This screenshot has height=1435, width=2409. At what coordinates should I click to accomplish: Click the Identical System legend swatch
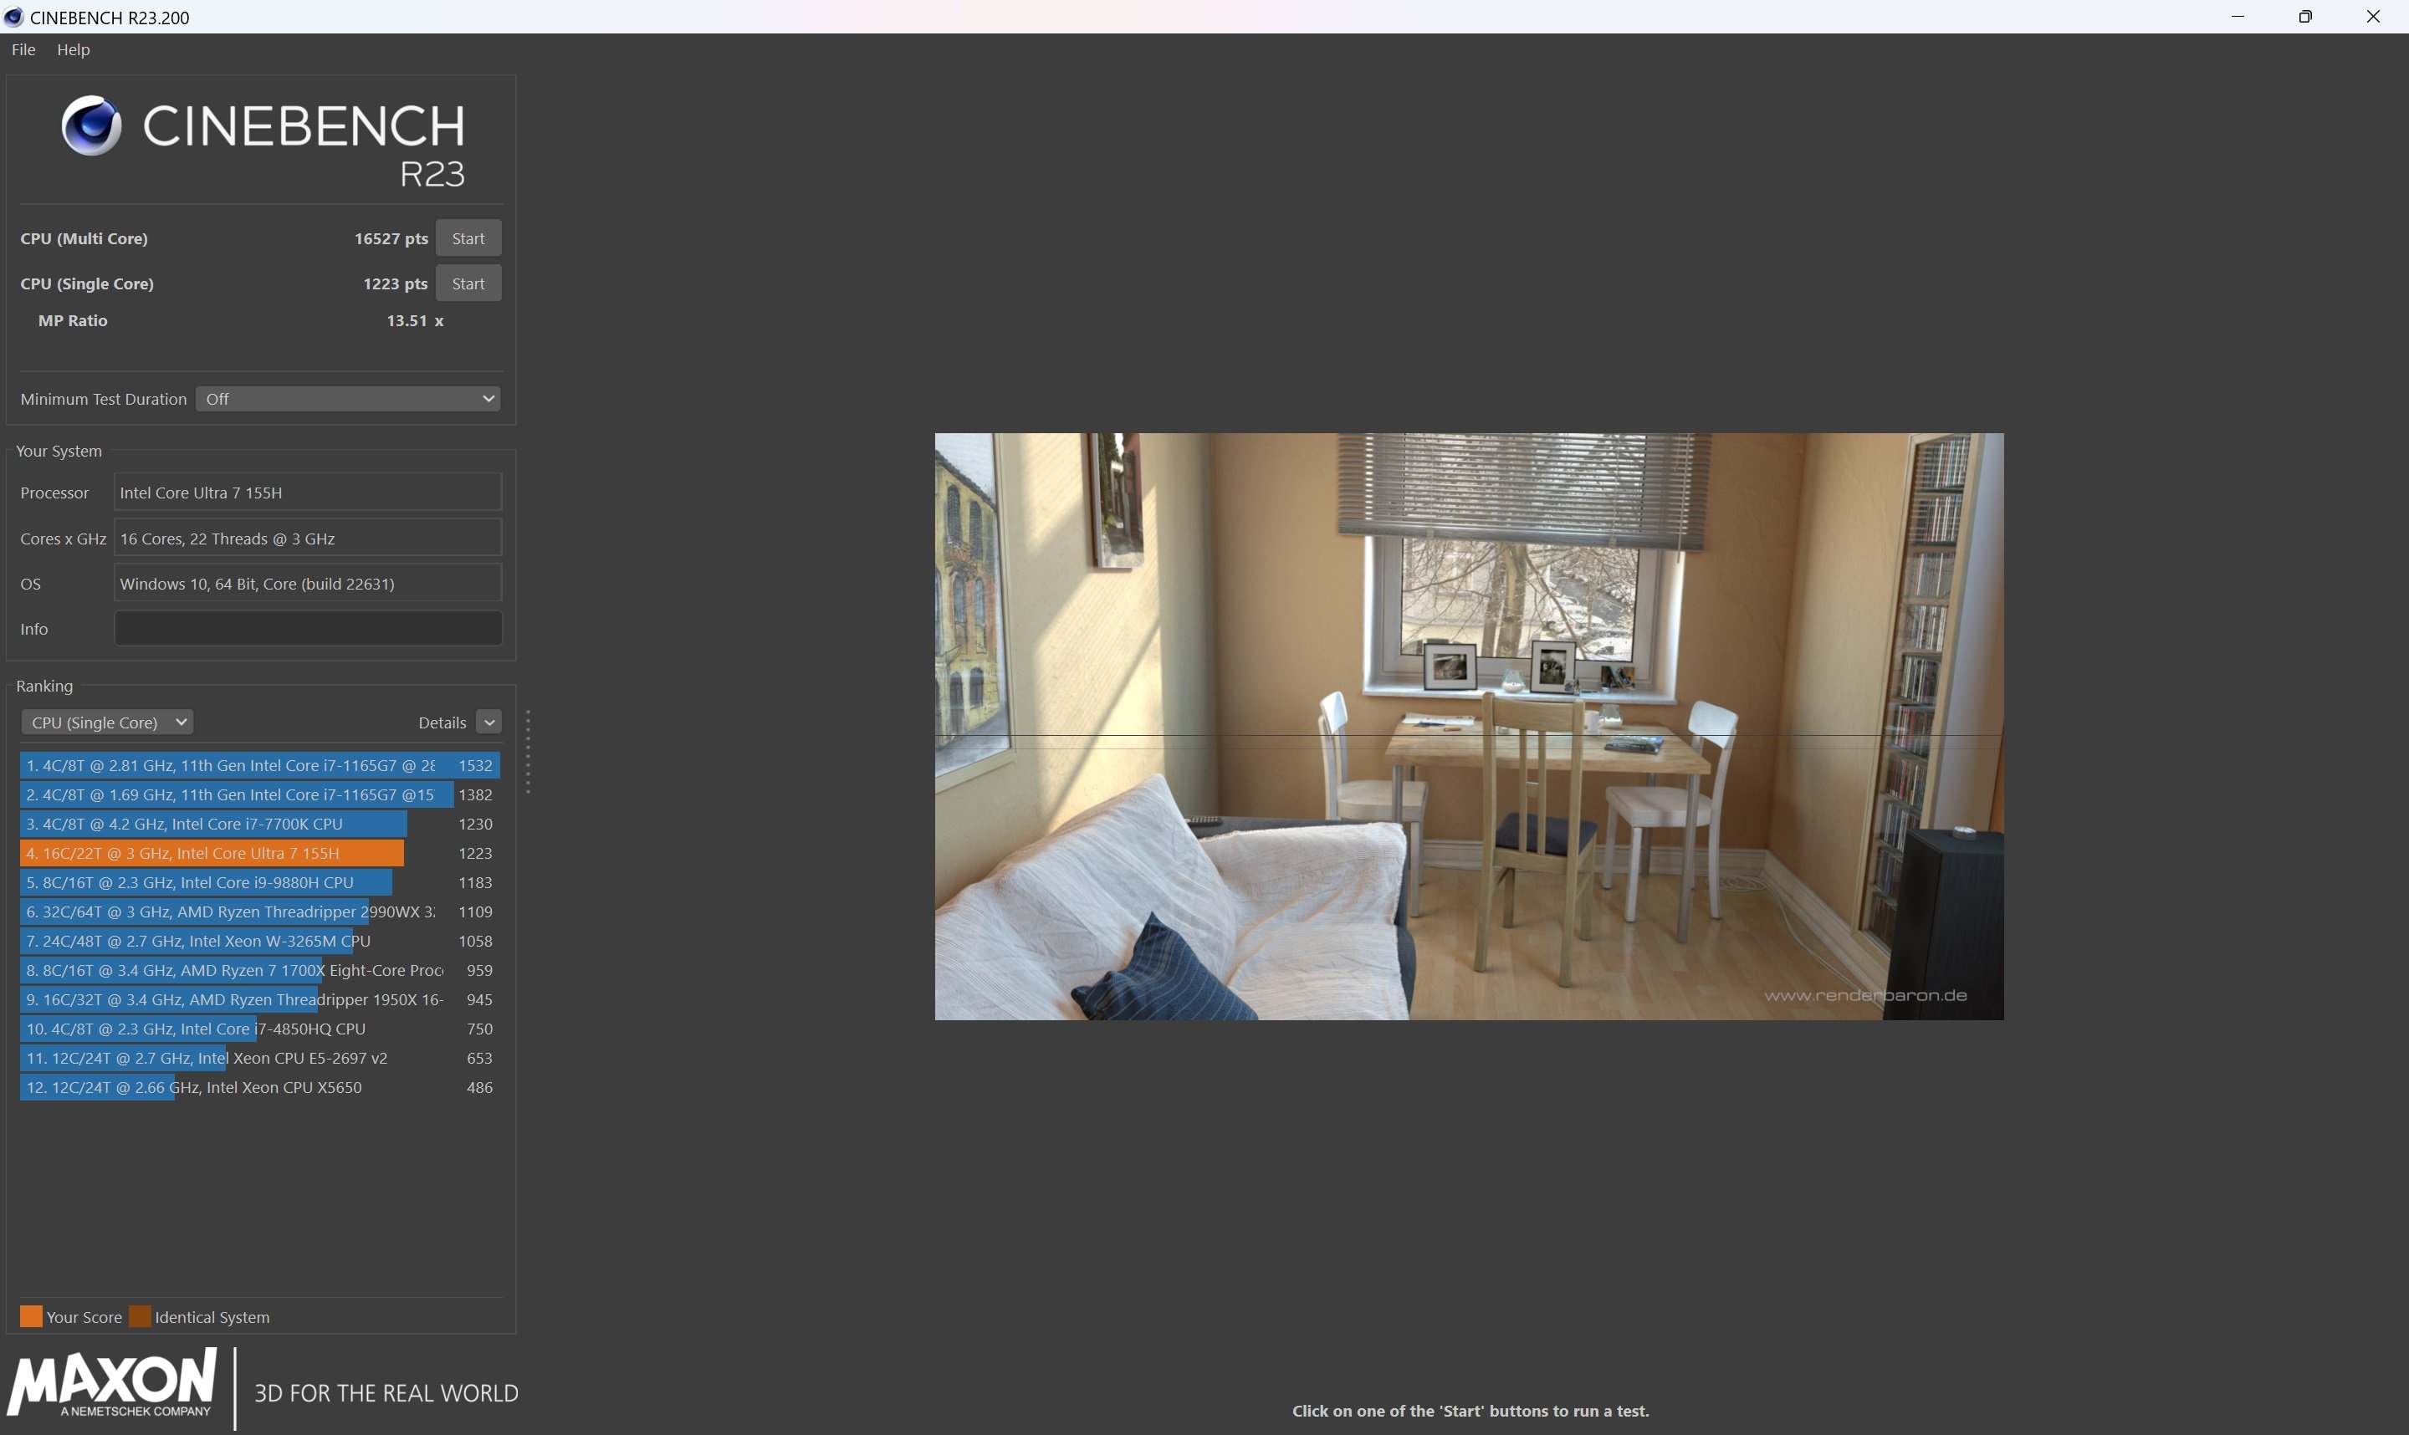[141, 1316]
